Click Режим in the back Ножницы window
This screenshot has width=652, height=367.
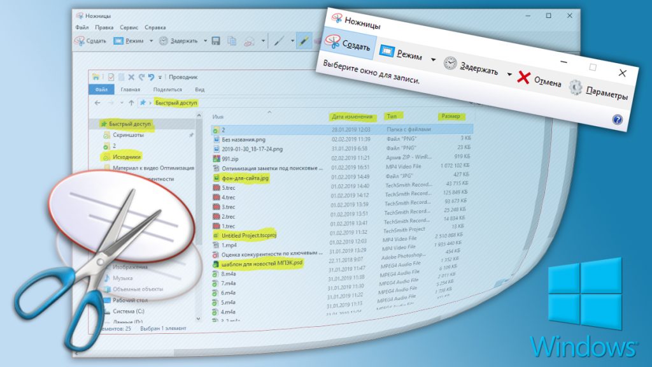pyautogui.click(x=129, y=41)
